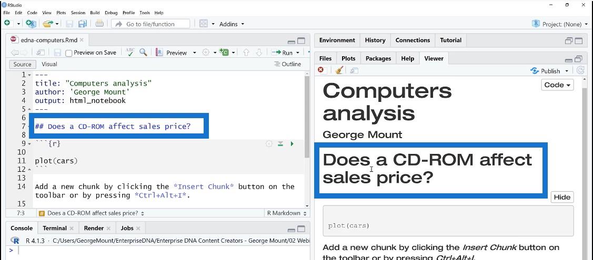Open the Insert chunk language dropdown arrow
Image resolution: width=593 pixels, height=260 pixels.
tap(233, 53)
